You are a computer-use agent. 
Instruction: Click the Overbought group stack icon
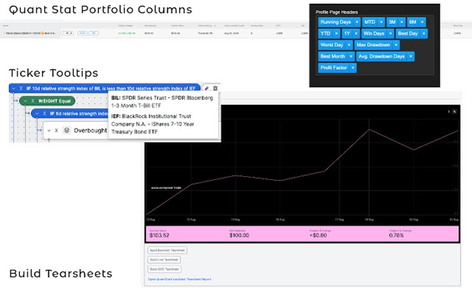click(67, 130)
